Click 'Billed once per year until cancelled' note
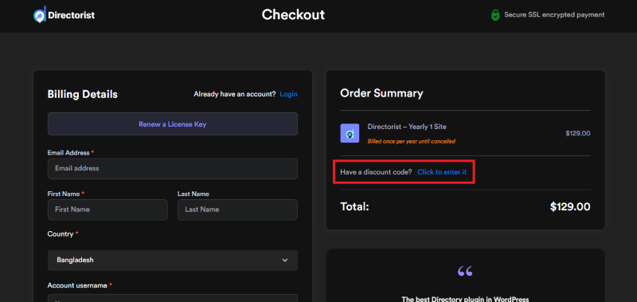 (x=411, y=142)
